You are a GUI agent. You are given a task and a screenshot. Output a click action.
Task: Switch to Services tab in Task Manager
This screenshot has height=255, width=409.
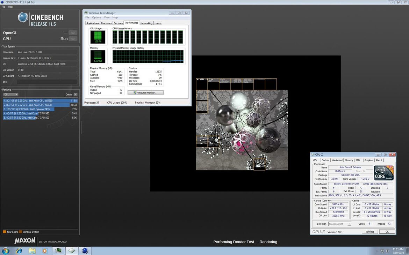pos(118,23)
